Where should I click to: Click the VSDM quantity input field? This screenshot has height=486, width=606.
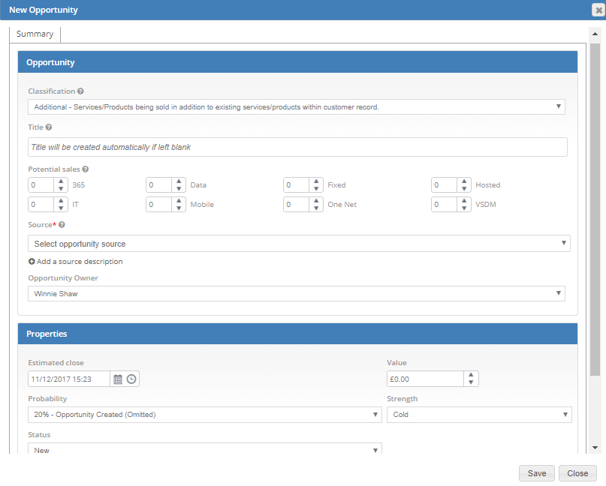[x=445, y=204]
